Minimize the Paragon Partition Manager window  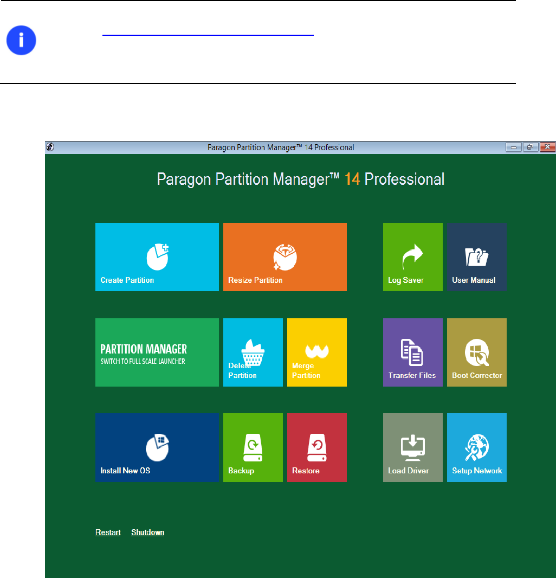(x=514, y=147)
